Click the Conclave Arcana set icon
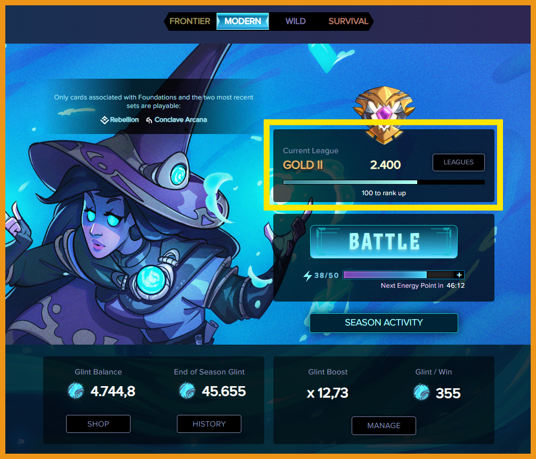 click(149, 120)
